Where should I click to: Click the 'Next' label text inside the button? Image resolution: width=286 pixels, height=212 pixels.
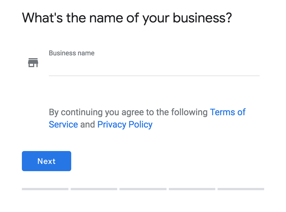(47, 161)
